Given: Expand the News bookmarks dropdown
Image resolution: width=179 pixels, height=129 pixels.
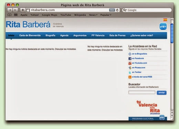Looking at the screenshot, I should point(93,15).
